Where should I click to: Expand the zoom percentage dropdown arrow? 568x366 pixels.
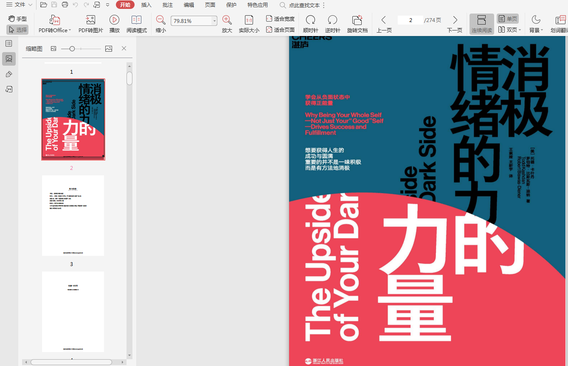(x=214, y=21)
